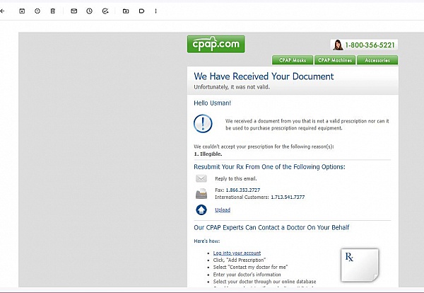Open the Move to folder icon
This screenshot has width=424, height=293.
(x=126, y=11)
